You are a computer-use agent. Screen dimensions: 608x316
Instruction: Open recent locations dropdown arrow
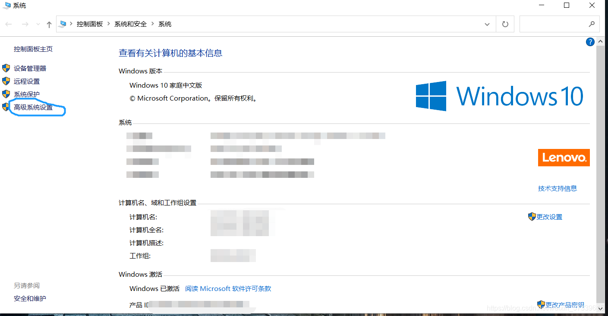[x=38, y=25]
